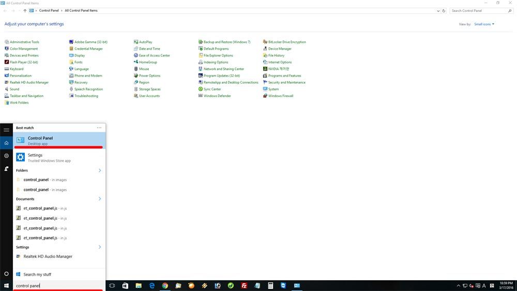Select the Settings Trusted Windows Store app result
This screenshot has width=517, height=291.
point(59,158)
